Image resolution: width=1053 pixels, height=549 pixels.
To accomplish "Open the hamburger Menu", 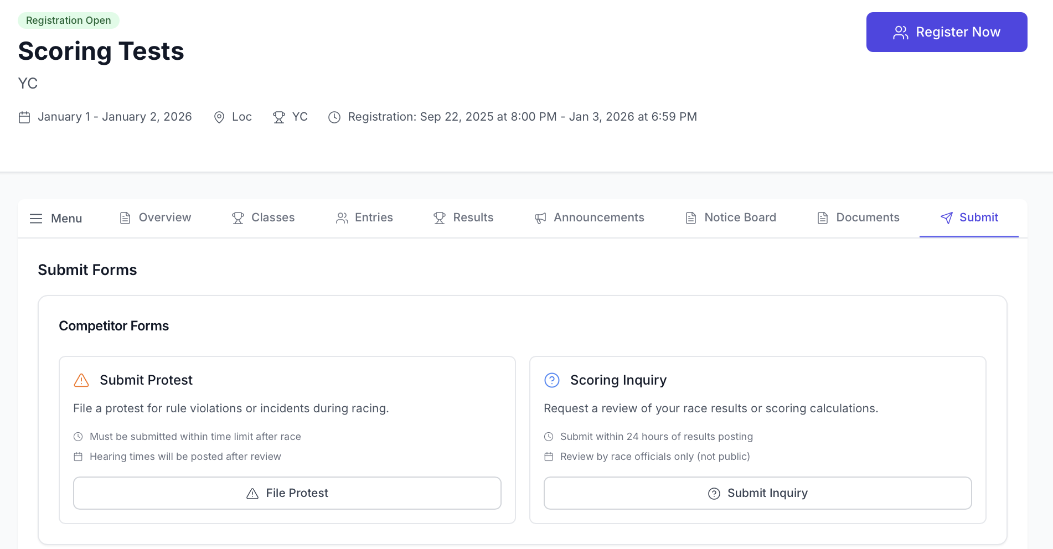I will coord(55,218).
